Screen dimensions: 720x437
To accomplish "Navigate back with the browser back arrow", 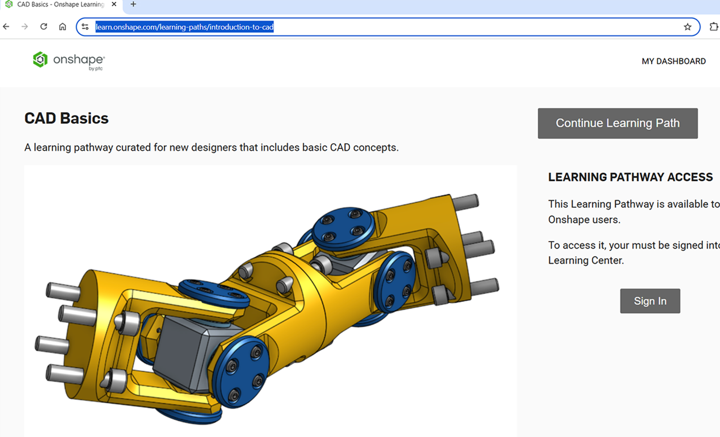I will 6,27.
